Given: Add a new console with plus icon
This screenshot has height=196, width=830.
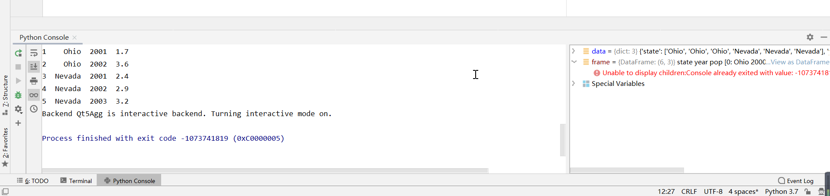Looking at the screenshot, I should click(x=18, y=123).
